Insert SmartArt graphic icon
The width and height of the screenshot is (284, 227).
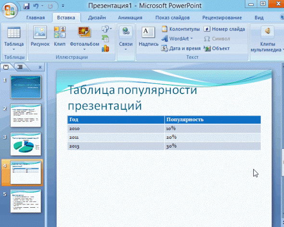(x=105, y=39)
